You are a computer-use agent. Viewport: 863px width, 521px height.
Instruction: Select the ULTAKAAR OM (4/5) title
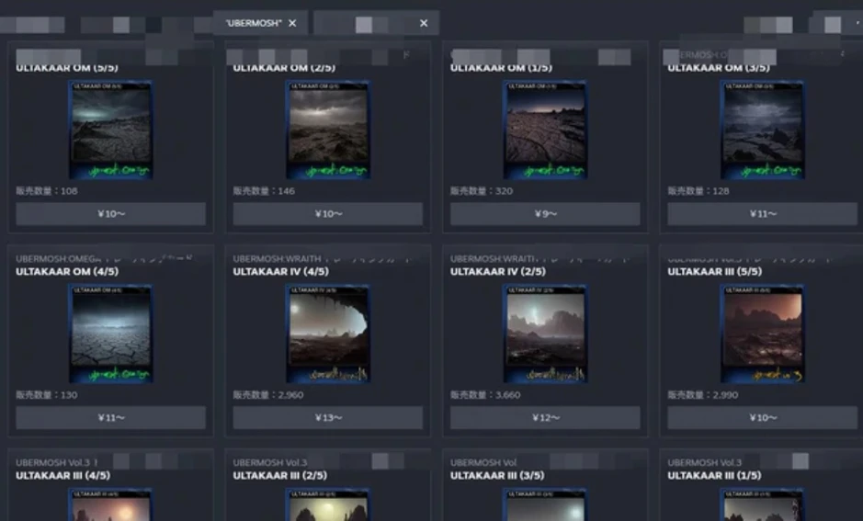click(x=67, y=271)
